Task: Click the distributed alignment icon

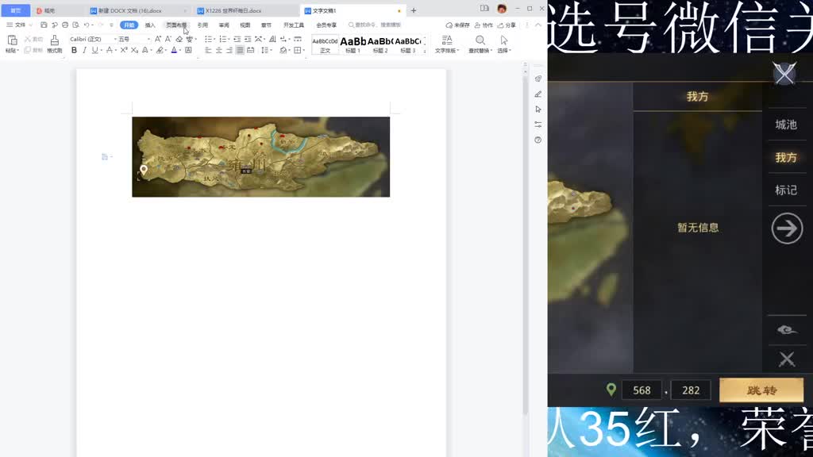Action: (250, 50)
